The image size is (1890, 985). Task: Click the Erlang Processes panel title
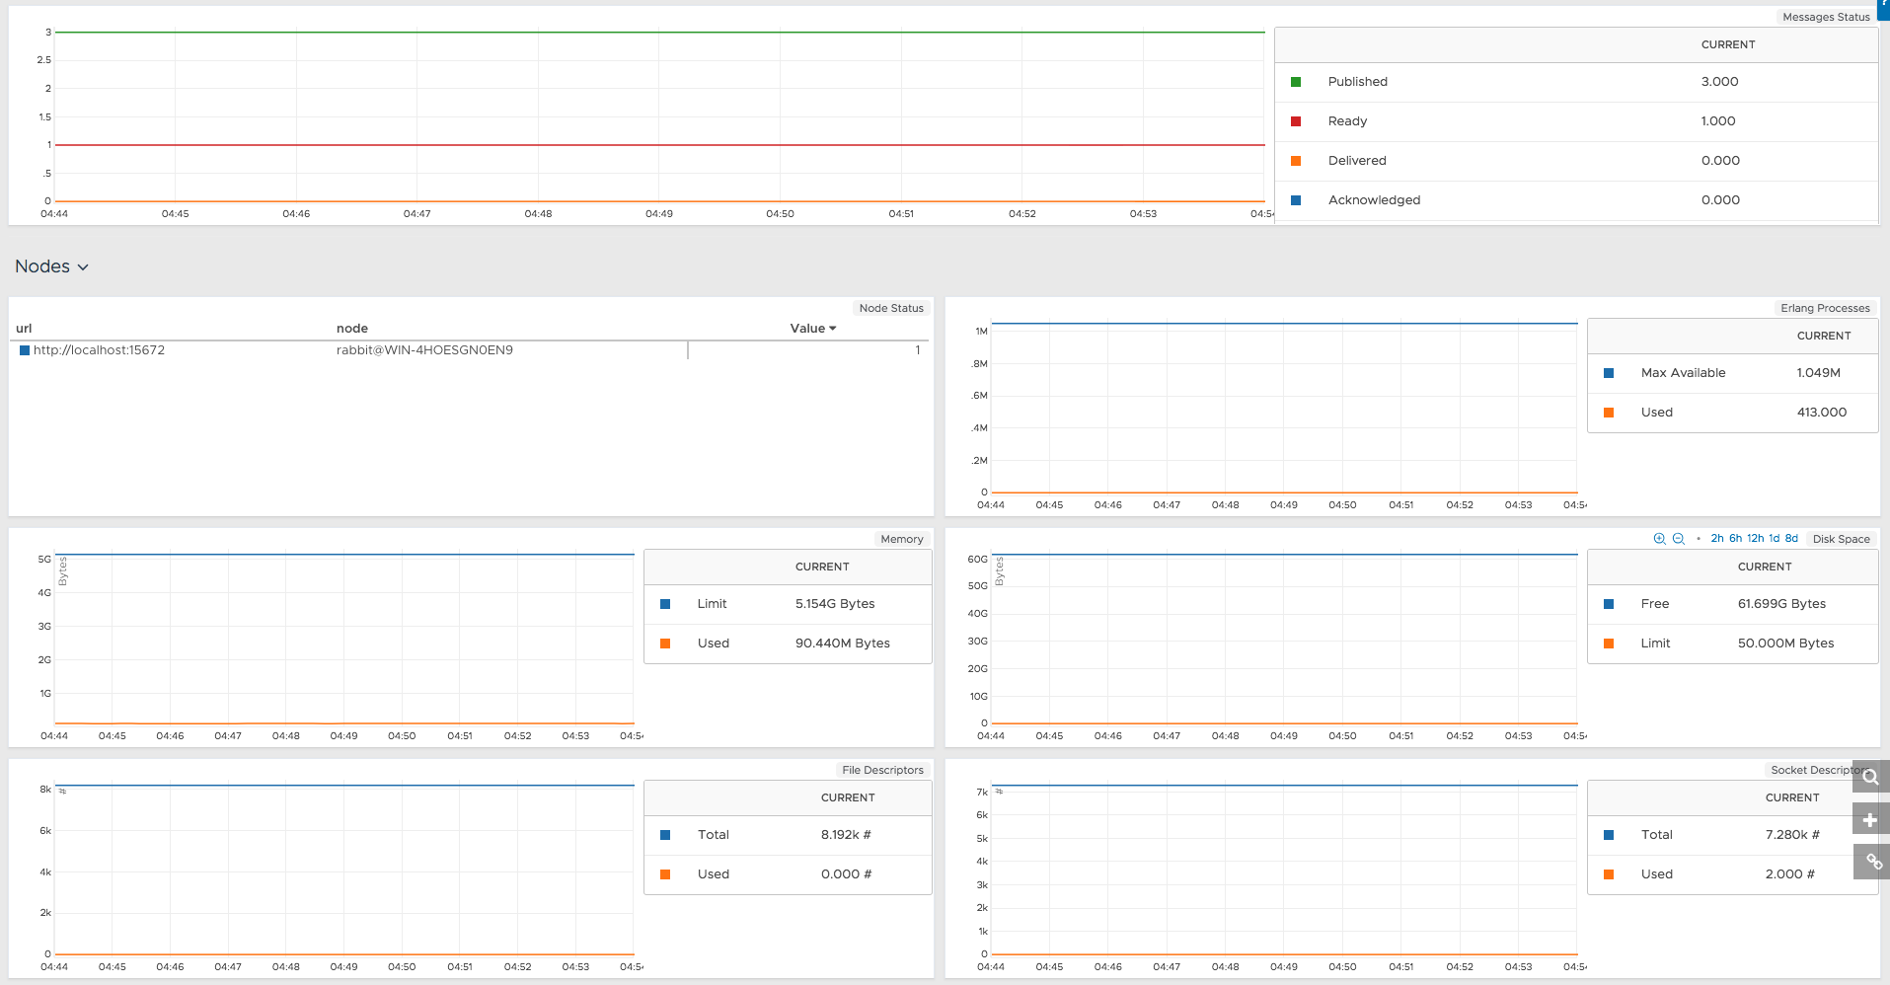coord(1824,308)
